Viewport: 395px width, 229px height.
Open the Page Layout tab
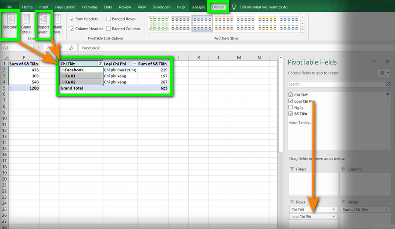coord(65,7)
